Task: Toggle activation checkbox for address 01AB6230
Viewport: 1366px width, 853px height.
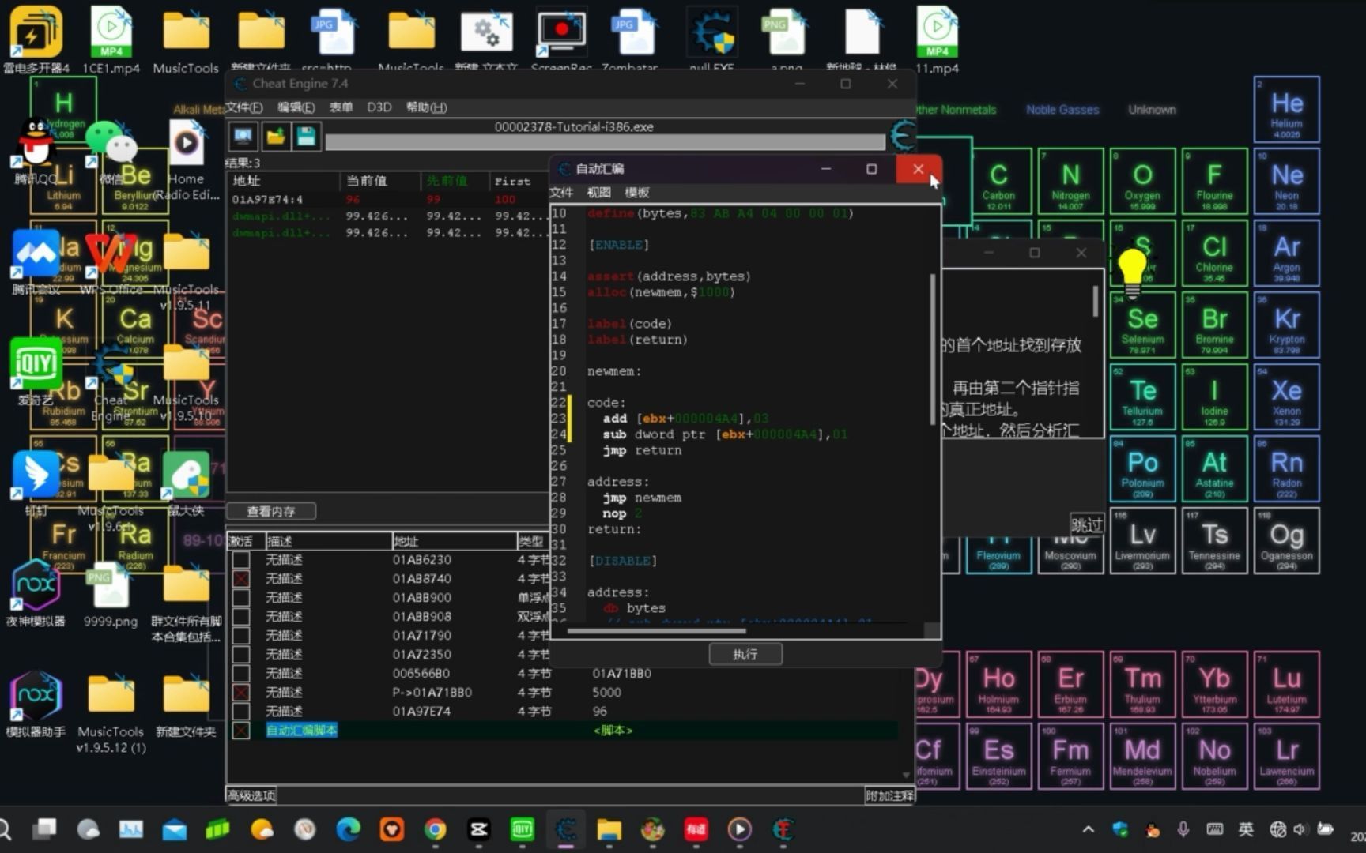Action: pyautogui.click(x=241, y=560)
